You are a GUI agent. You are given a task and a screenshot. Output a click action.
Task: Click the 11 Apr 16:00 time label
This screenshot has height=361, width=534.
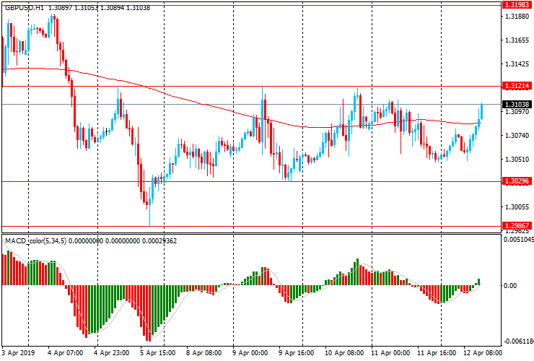tap(437, 354)
